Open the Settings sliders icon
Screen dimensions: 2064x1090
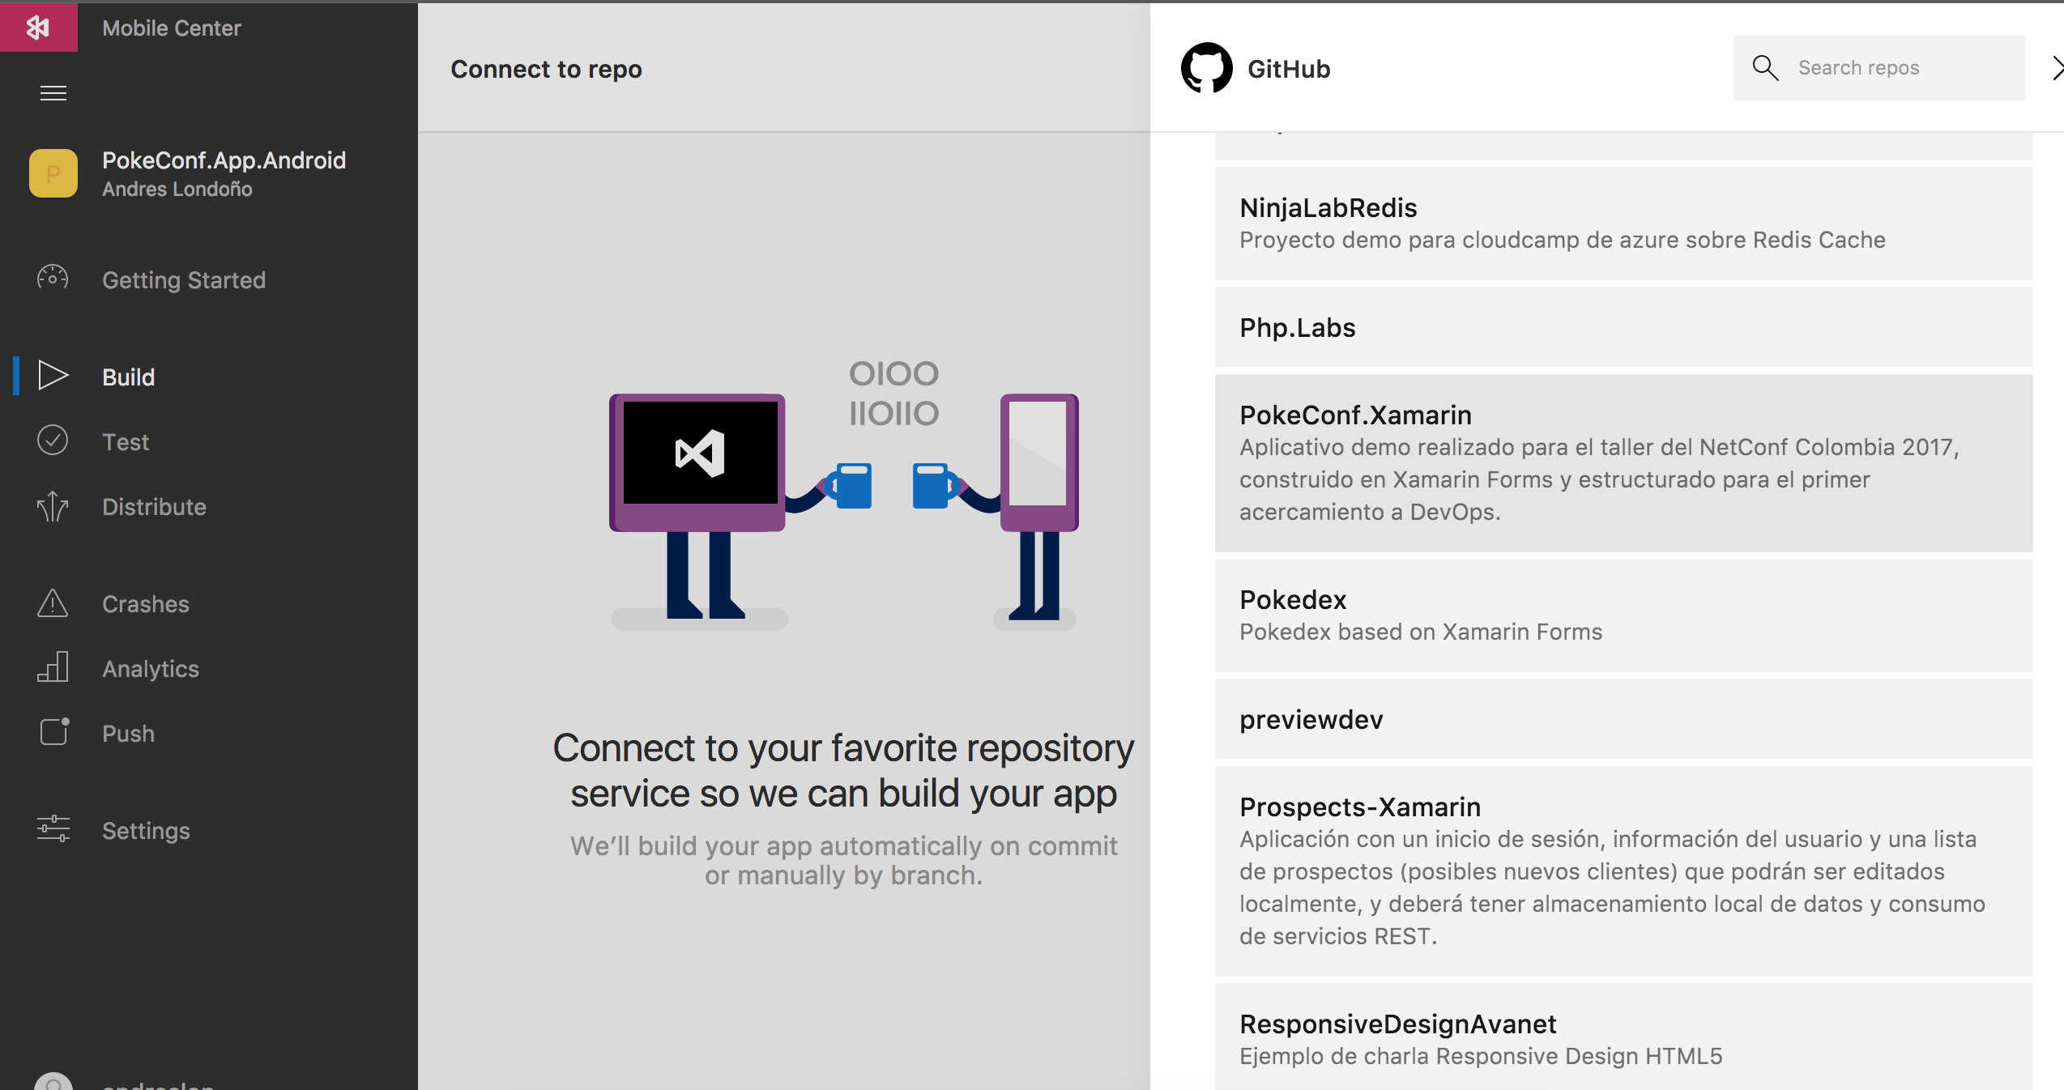pos(53,829)
